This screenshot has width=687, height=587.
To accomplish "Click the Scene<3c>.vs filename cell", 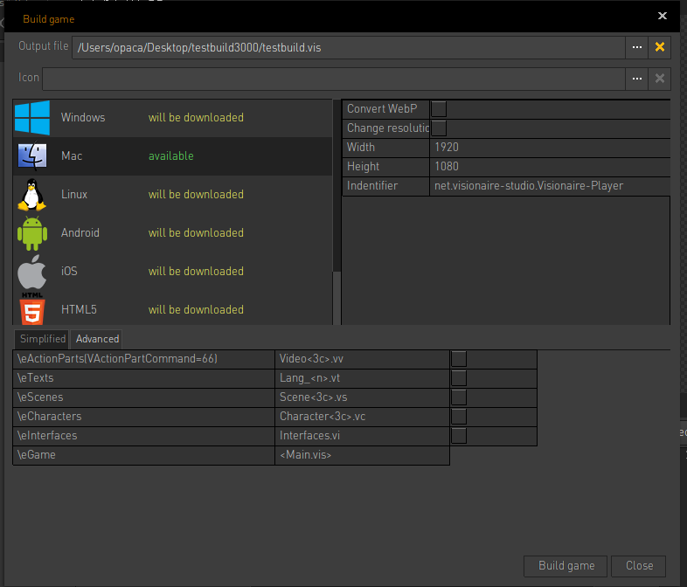I will tap(363, 397).
